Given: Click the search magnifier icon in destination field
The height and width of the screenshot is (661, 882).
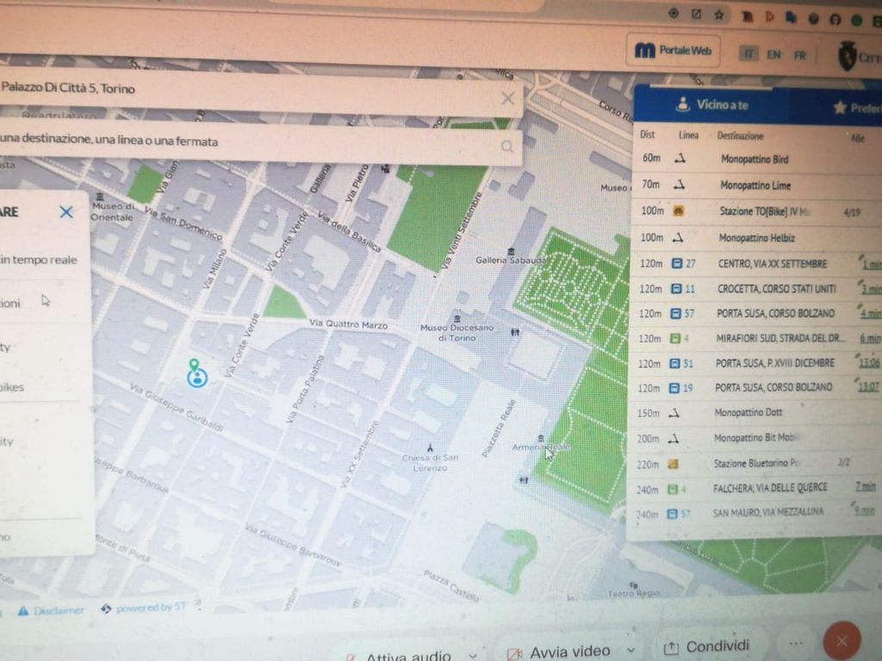Looking at the screenshot, I should click(x=506, y=146).
